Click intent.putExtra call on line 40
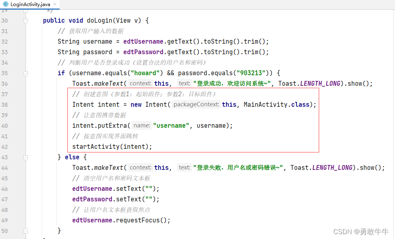395x239 pixels. tap(99, 126)
